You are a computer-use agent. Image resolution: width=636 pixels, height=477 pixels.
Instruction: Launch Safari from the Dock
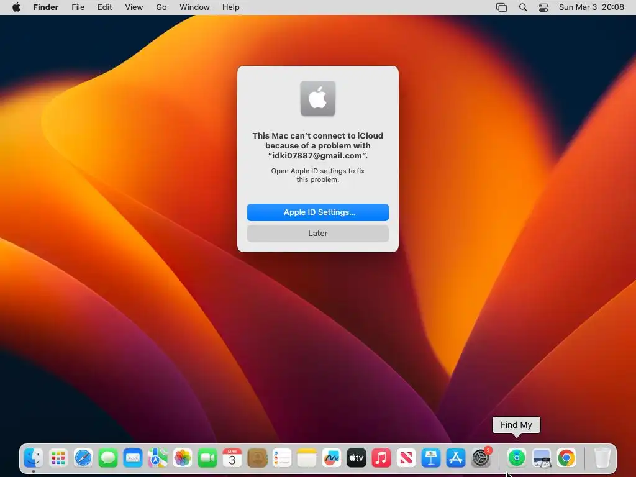83,458
